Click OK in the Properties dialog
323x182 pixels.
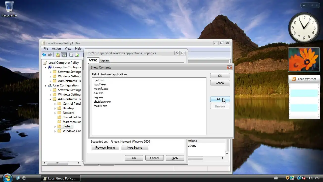(x=134, y=158)
